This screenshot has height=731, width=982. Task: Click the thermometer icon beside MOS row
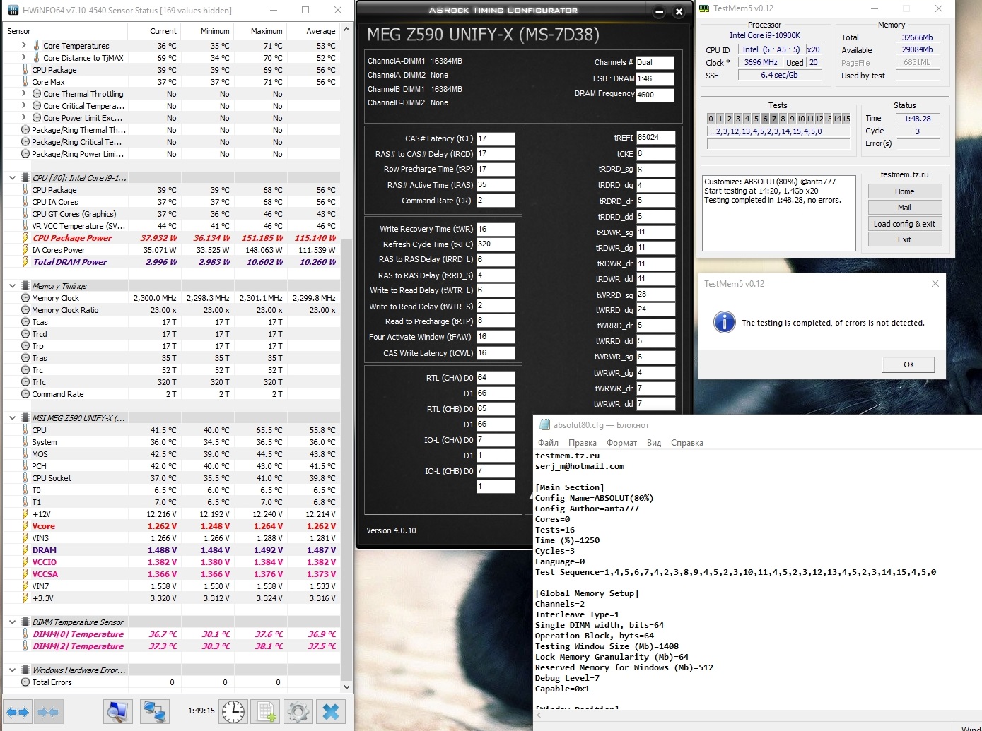(25, 454)
